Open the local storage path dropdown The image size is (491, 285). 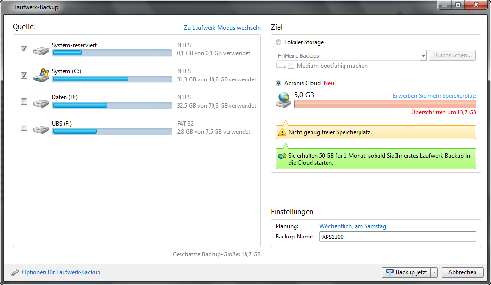tap(423, 56)
